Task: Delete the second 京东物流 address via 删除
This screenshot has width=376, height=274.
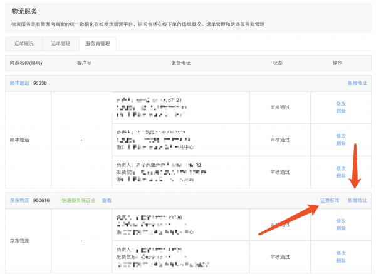Action: point(341,261)
